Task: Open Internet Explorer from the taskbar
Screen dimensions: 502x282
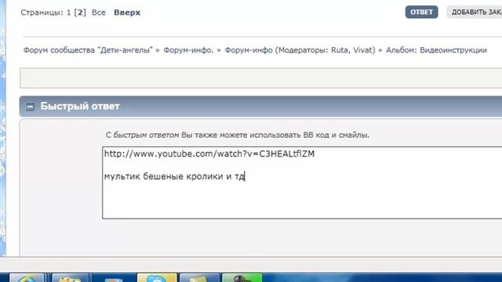Action: point(27,277)
